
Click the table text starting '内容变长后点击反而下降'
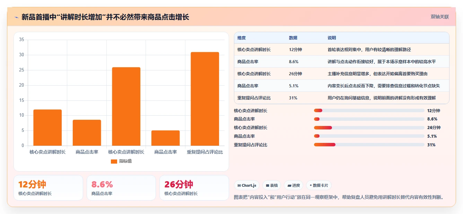click(384, 86)
